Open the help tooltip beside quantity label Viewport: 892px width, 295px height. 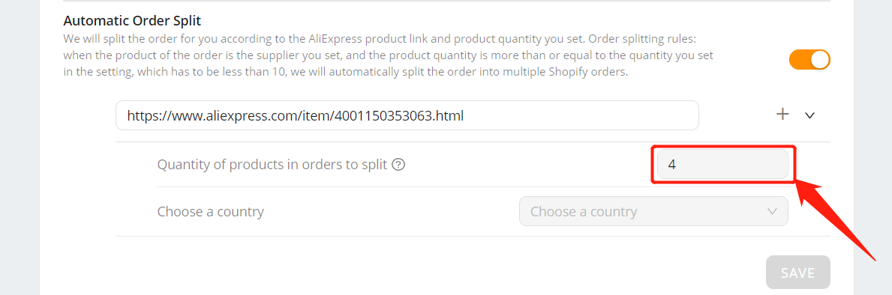click(x=399, y=165)
